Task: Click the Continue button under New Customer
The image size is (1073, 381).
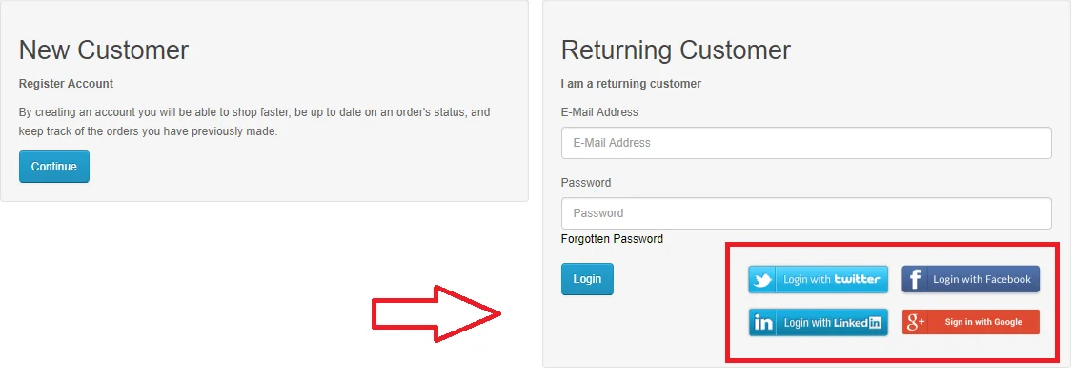Action: [x=54, y=167]
